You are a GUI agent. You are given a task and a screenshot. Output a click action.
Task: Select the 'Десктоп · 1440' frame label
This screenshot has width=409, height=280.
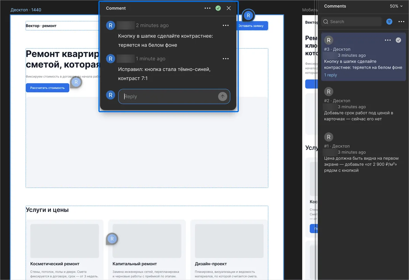click(26, 10)
